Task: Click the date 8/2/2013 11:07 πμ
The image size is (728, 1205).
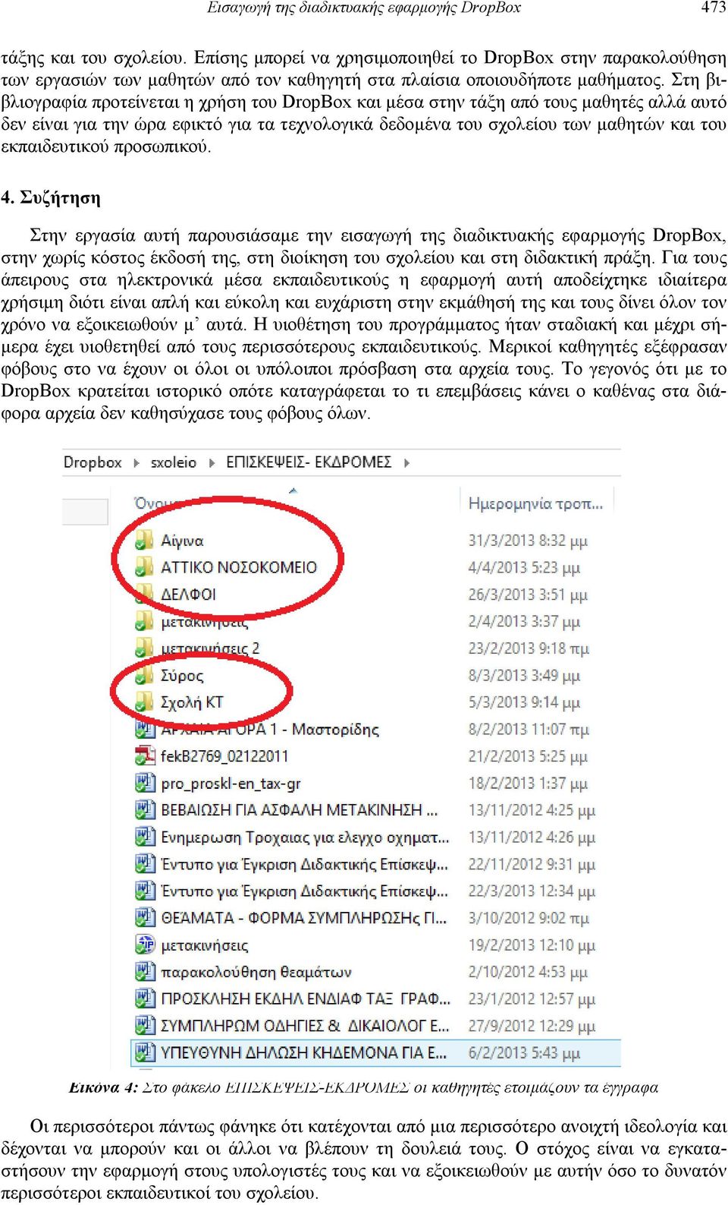Action: pyautogui.click(x=529, y=730)
